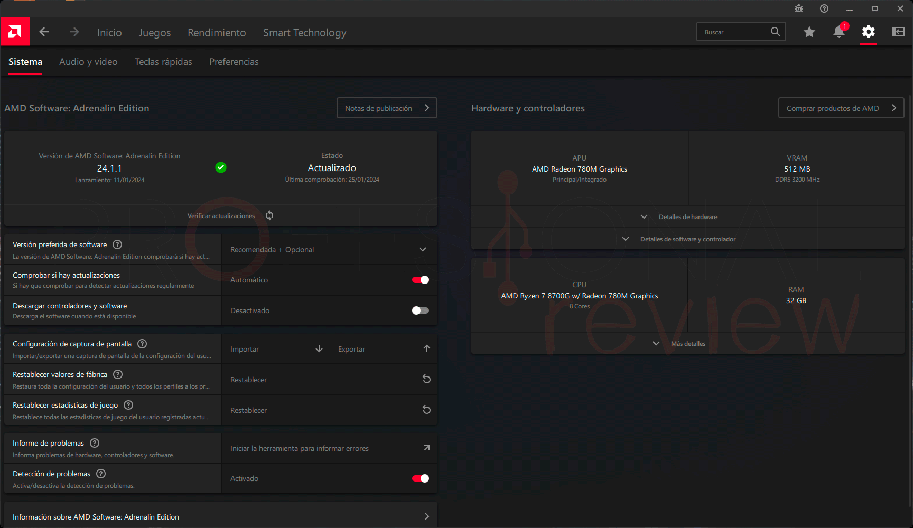Open the Smart Technology menu
Image resolution: width=913 pixels, height=528 pixels.
point(305,33)
